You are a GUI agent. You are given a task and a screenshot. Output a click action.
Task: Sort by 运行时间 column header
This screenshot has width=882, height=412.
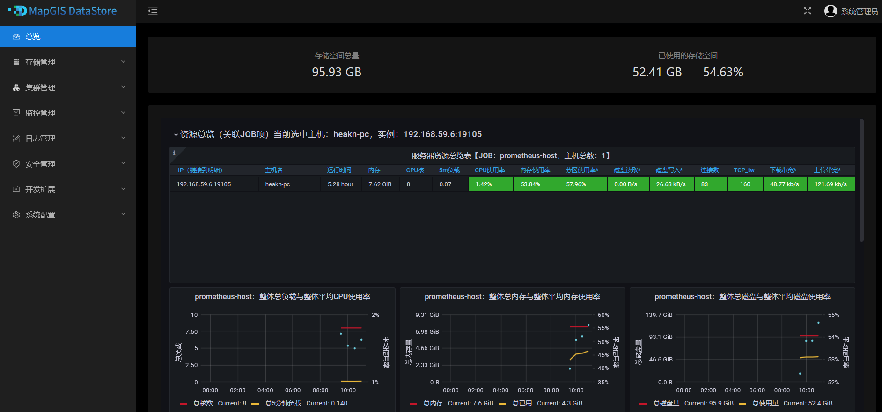pos(339,170)
